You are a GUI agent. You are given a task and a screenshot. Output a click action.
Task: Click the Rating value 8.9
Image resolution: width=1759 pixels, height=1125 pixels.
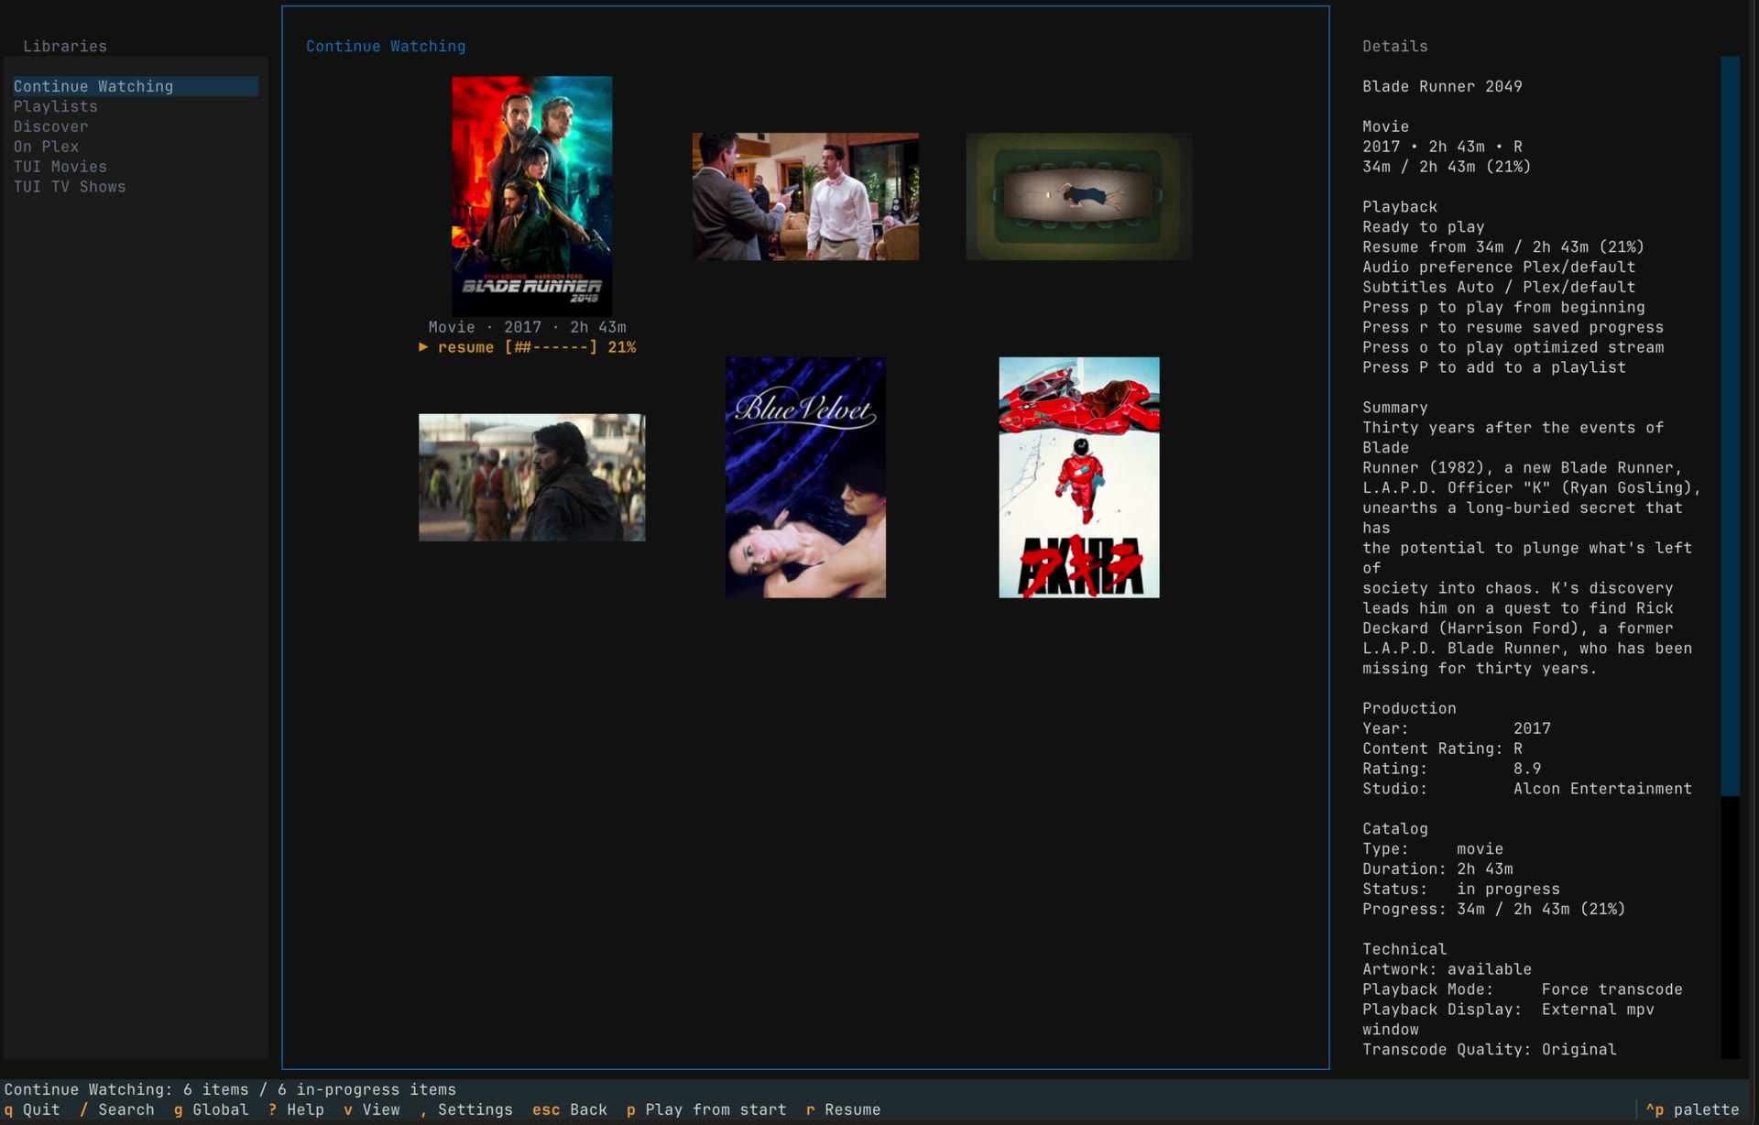click(x=1527, y=769)
